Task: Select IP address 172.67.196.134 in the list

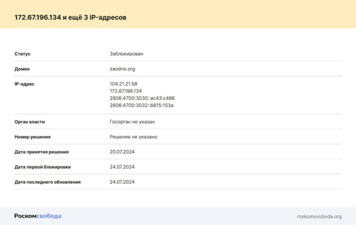Action: (125, 91)
